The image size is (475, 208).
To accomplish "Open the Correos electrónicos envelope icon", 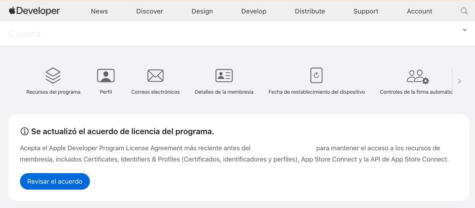I will (x=155, y=76).
